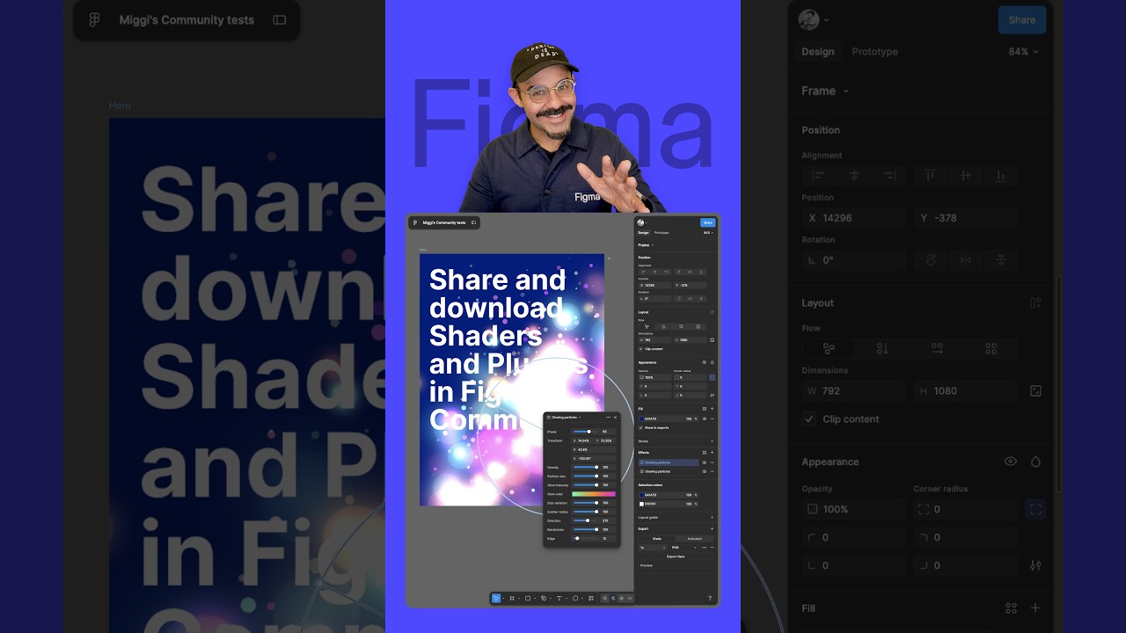This screenshot has width=1126, height=633.
Task: Add stroke with plus in inset panel
Action: tap(712, 441)
